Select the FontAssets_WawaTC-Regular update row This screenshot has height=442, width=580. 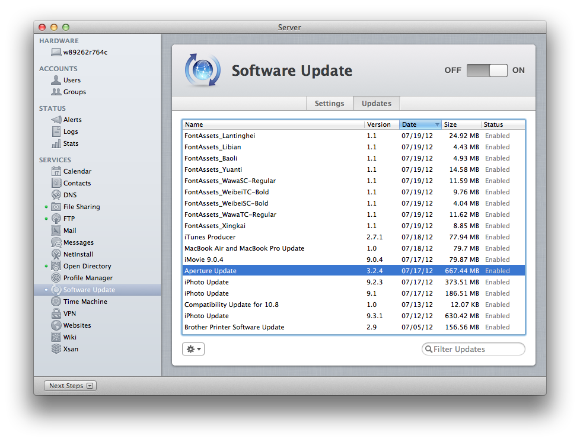point(353,214)
